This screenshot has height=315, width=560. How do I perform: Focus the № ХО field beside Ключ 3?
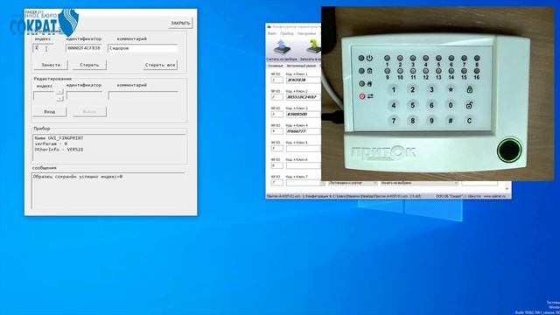click(x=276, y=114)
